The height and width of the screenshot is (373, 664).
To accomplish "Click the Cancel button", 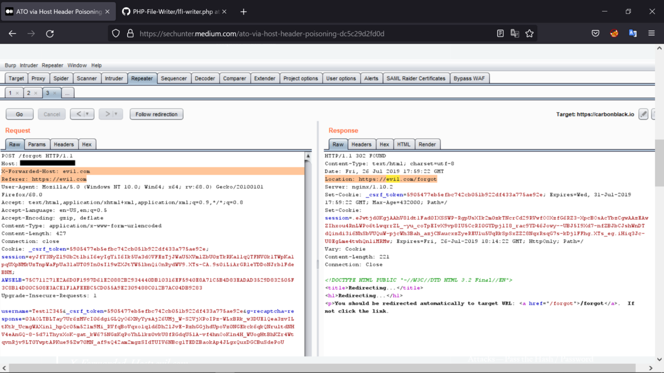I will click(x=51, y=114).
